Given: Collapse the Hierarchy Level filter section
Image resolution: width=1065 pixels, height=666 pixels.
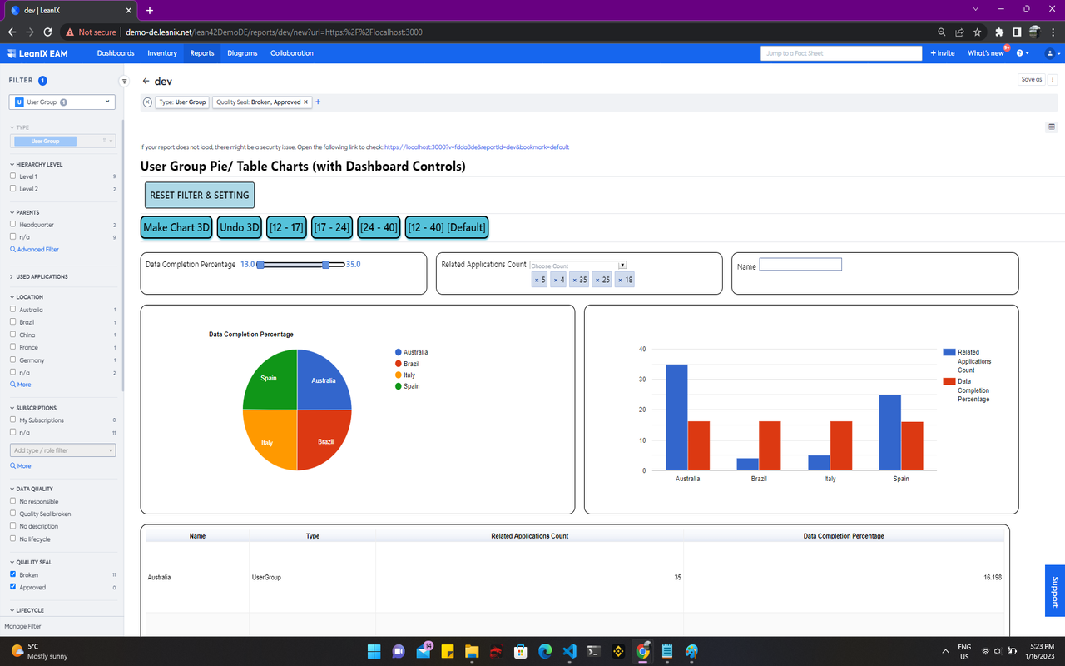Looking at the screenshot, I should pos(36,165).
